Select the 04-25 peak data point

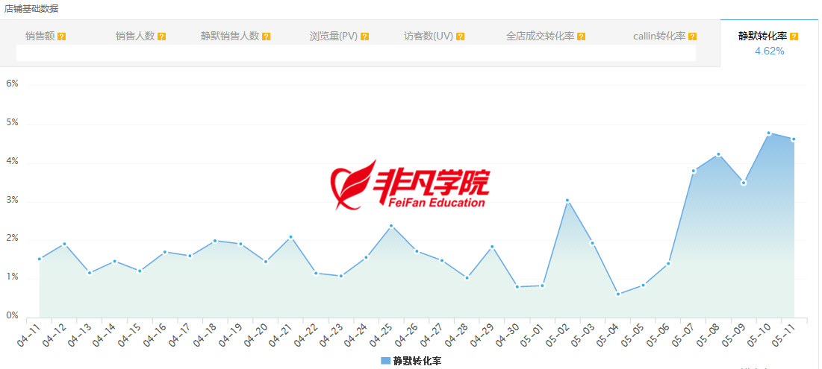point(391,226)
